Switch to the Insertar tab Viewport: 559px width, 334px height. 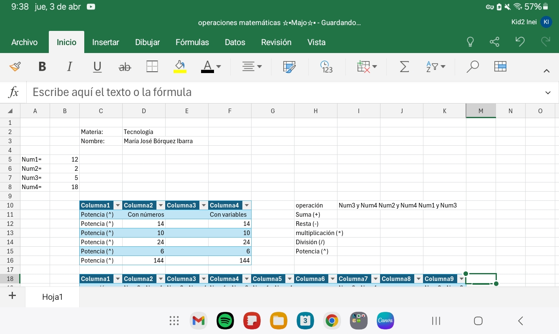tap(106, 42)
